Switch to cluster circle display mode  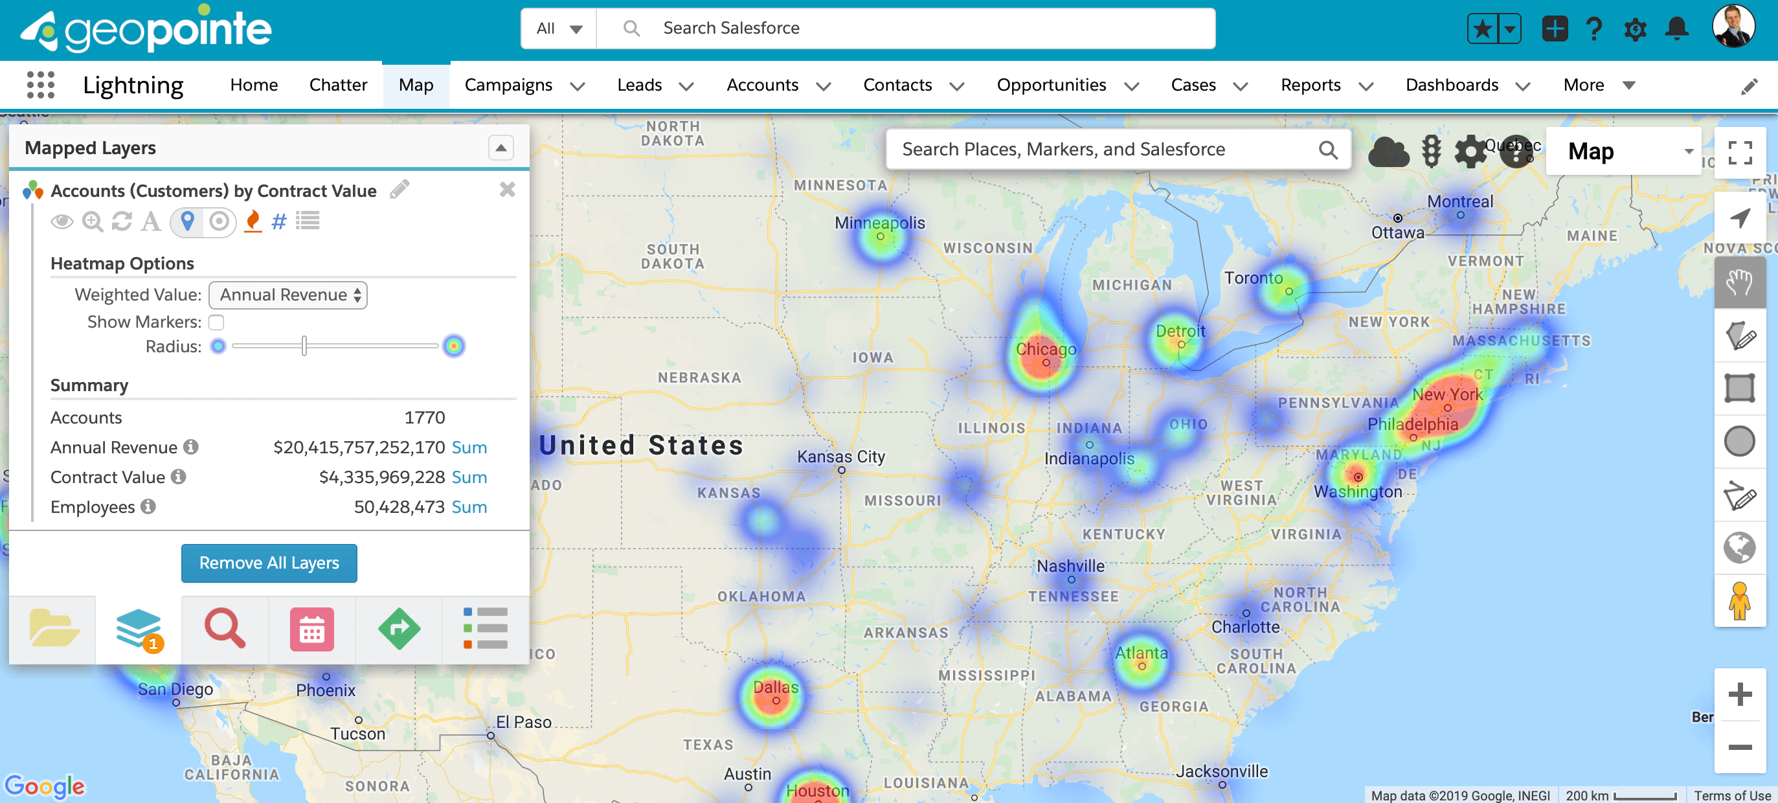[219, 221]
